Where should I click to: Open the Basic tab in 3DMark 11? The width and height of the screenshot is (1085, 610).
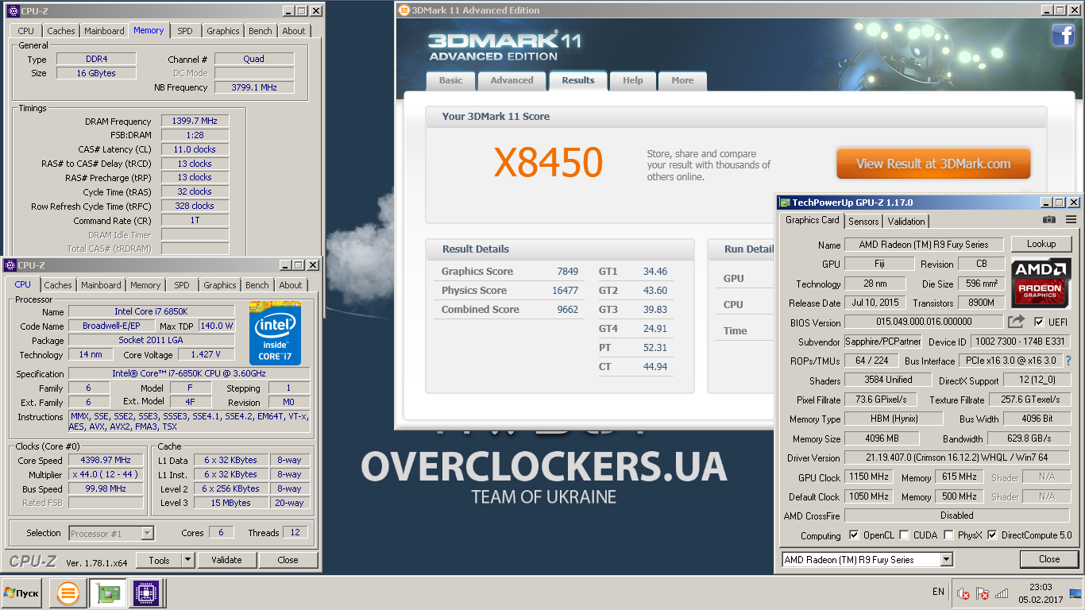click(450, 80)
